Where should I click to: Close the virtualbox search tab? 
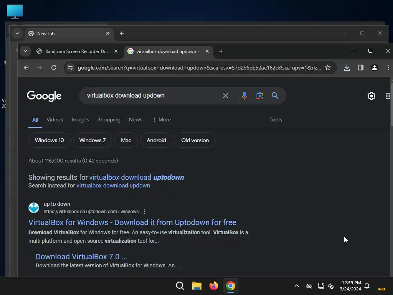click(207, 51)
